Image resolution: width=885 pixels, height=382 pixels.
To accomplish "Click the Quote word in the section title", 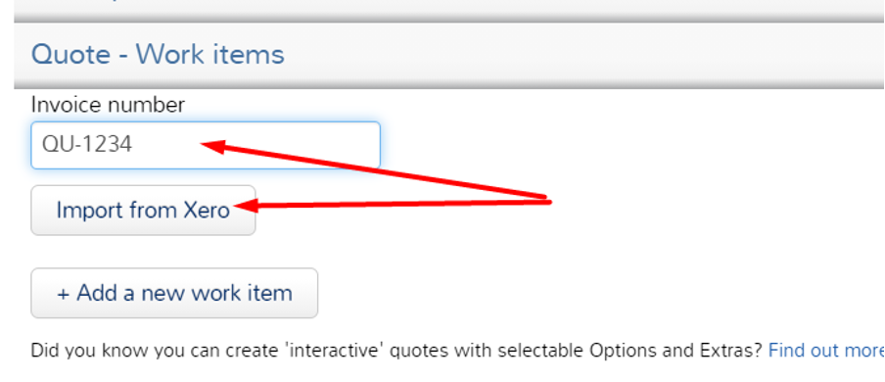I will coord(71,54).
